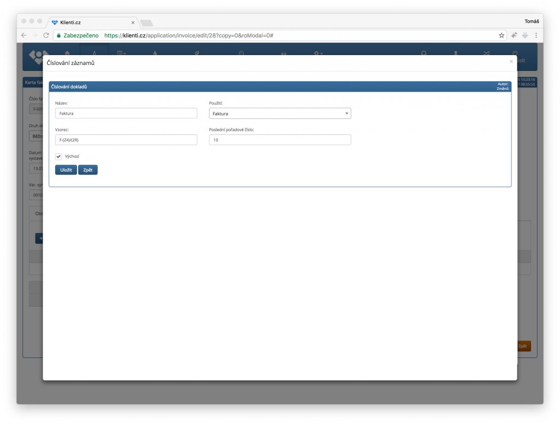Click the browser back arrow
The image size is (560, 424).
click(24, 35)
